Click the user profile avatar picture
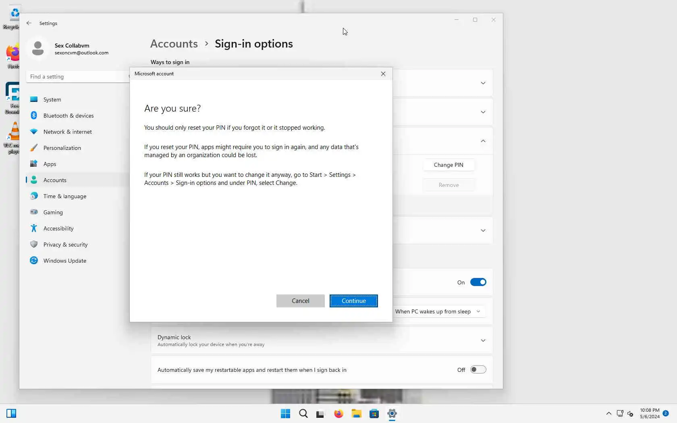Screen dimensions: 677x423 (38, 49)
